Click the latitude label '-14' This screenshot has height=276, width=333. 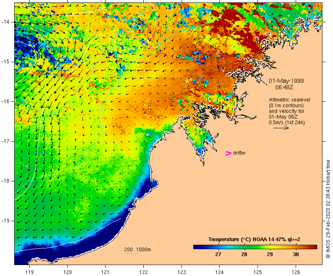(5, 22)
